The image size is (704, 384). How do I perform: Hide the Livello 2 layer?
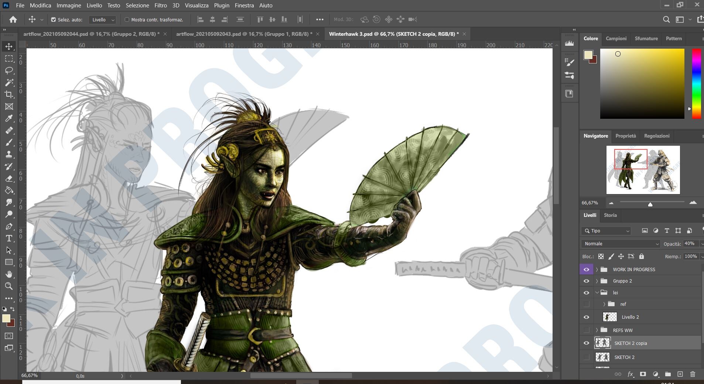click(x=587, y=317)
